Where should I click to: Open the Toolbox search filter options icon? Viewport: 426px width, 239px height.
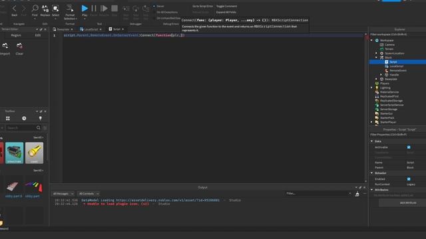[x=45, y=127]
